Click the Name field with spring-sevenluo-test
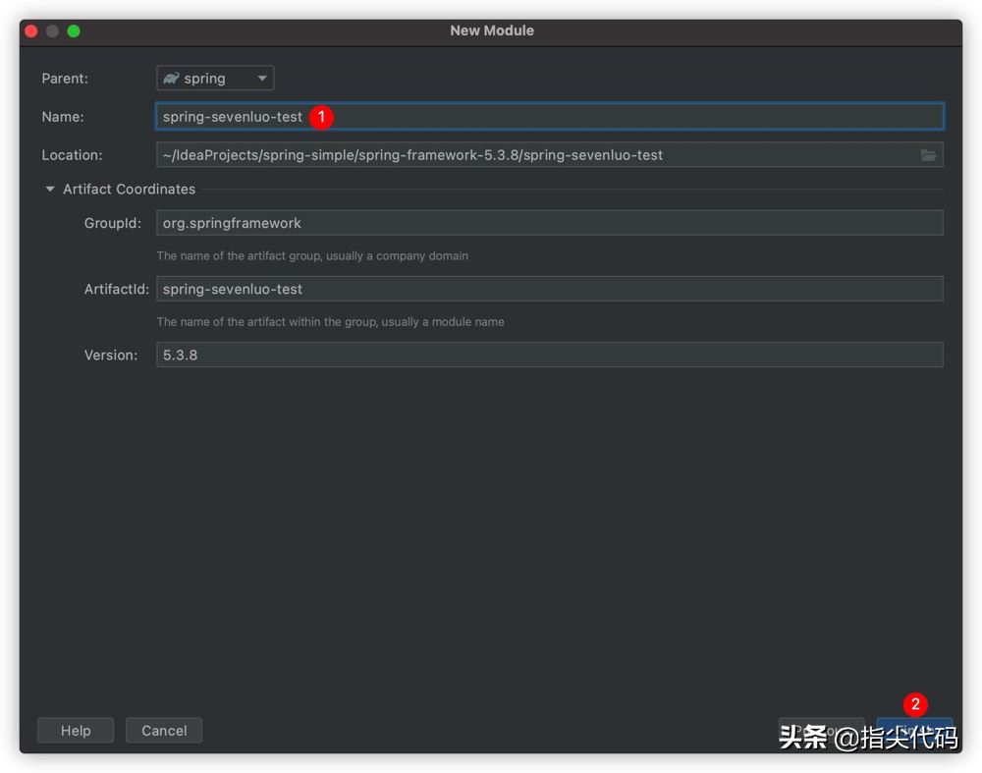The image size is (982, 773). (549, 117)
